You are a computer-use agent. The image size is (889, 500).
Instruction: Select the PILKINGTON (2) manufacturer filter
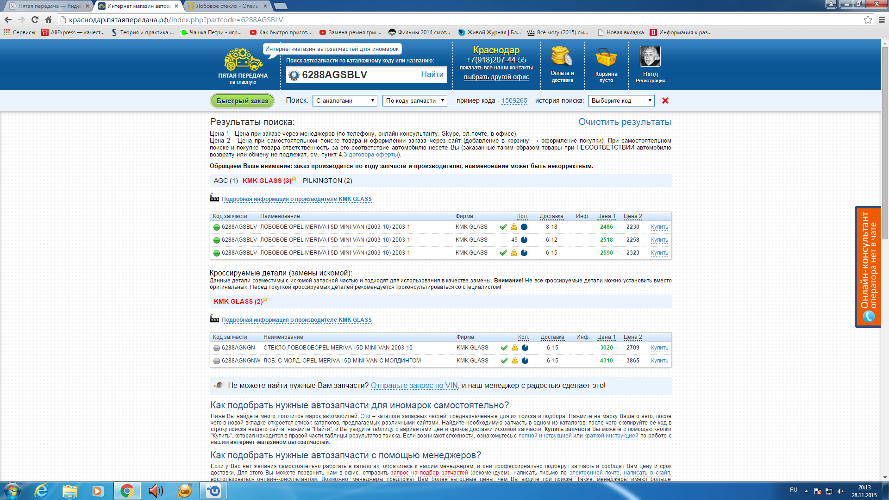327,181
